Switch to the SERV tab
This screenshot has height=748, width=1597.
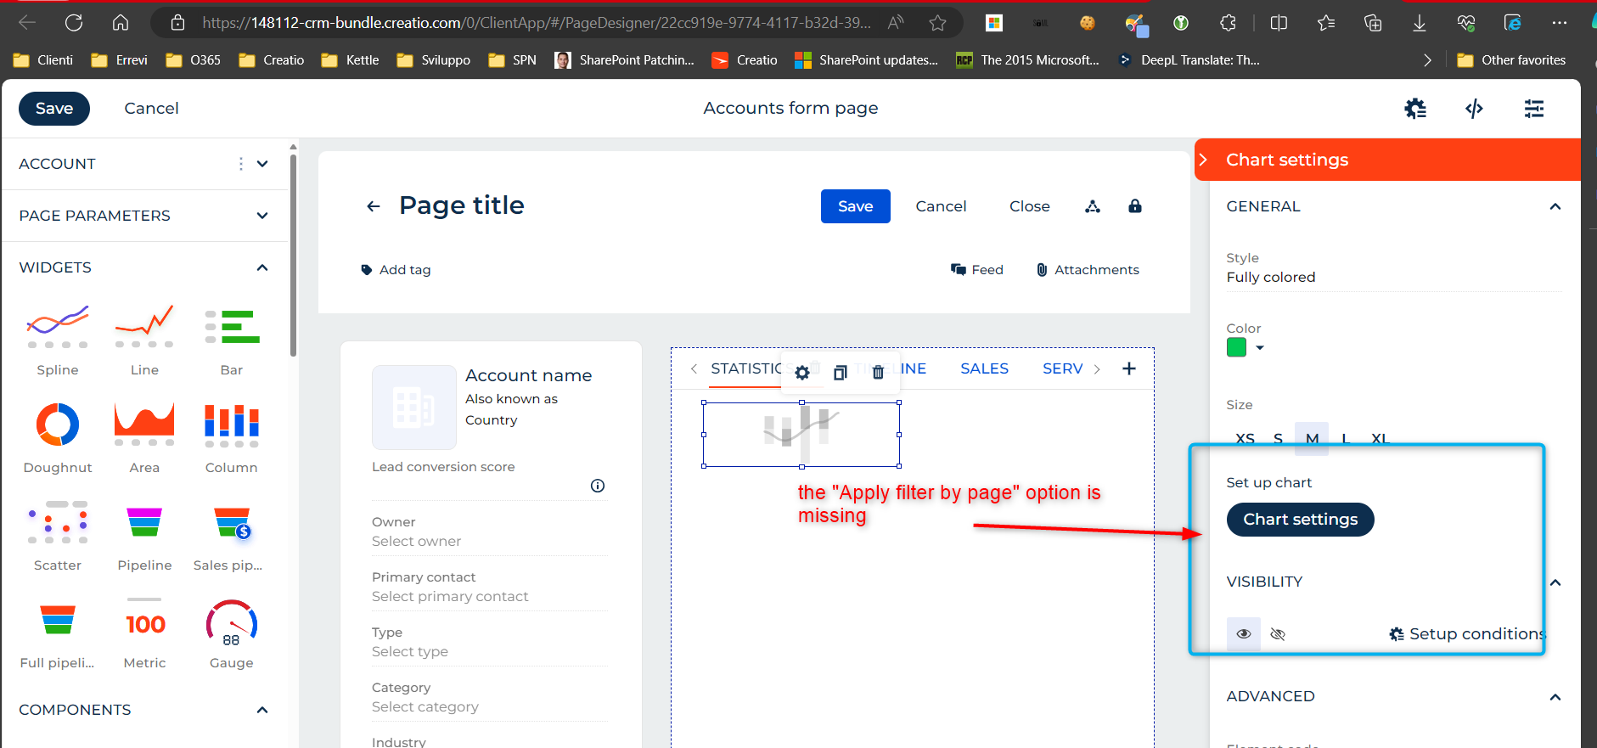pos(1062,368)
